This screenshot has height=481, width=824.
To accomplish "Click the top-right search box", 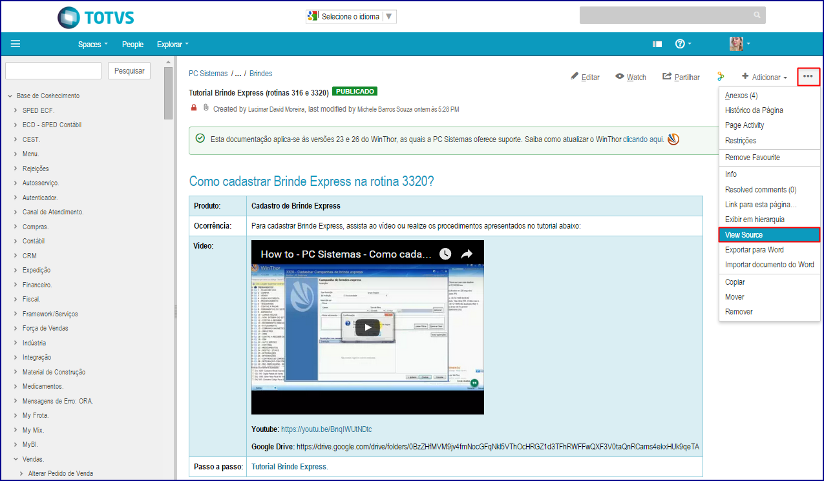I will click(672, 15).
